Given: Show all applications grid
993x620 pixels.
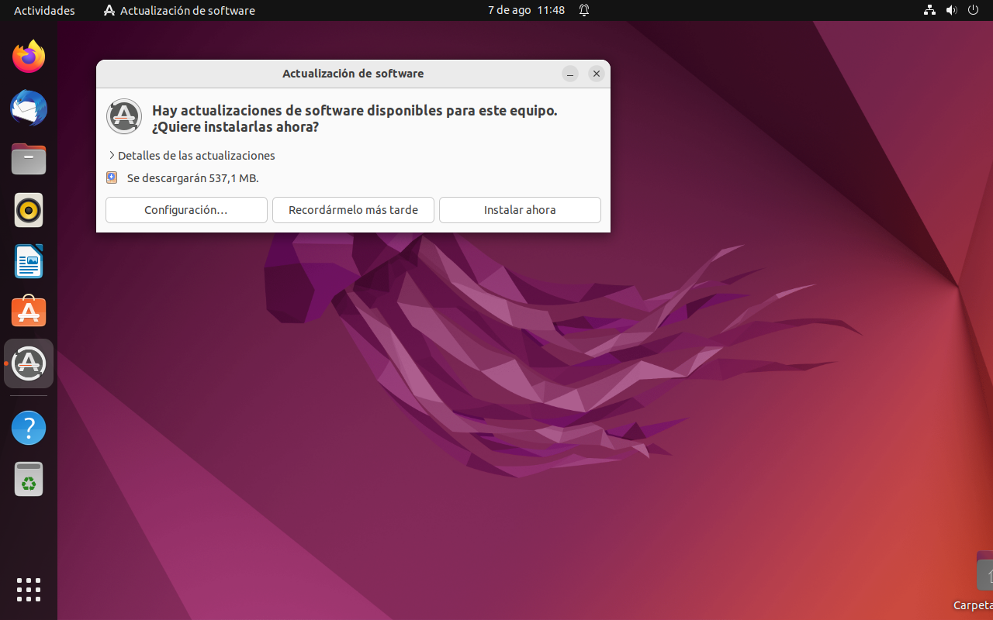Looking at the screenshot, I should [29, 590].
